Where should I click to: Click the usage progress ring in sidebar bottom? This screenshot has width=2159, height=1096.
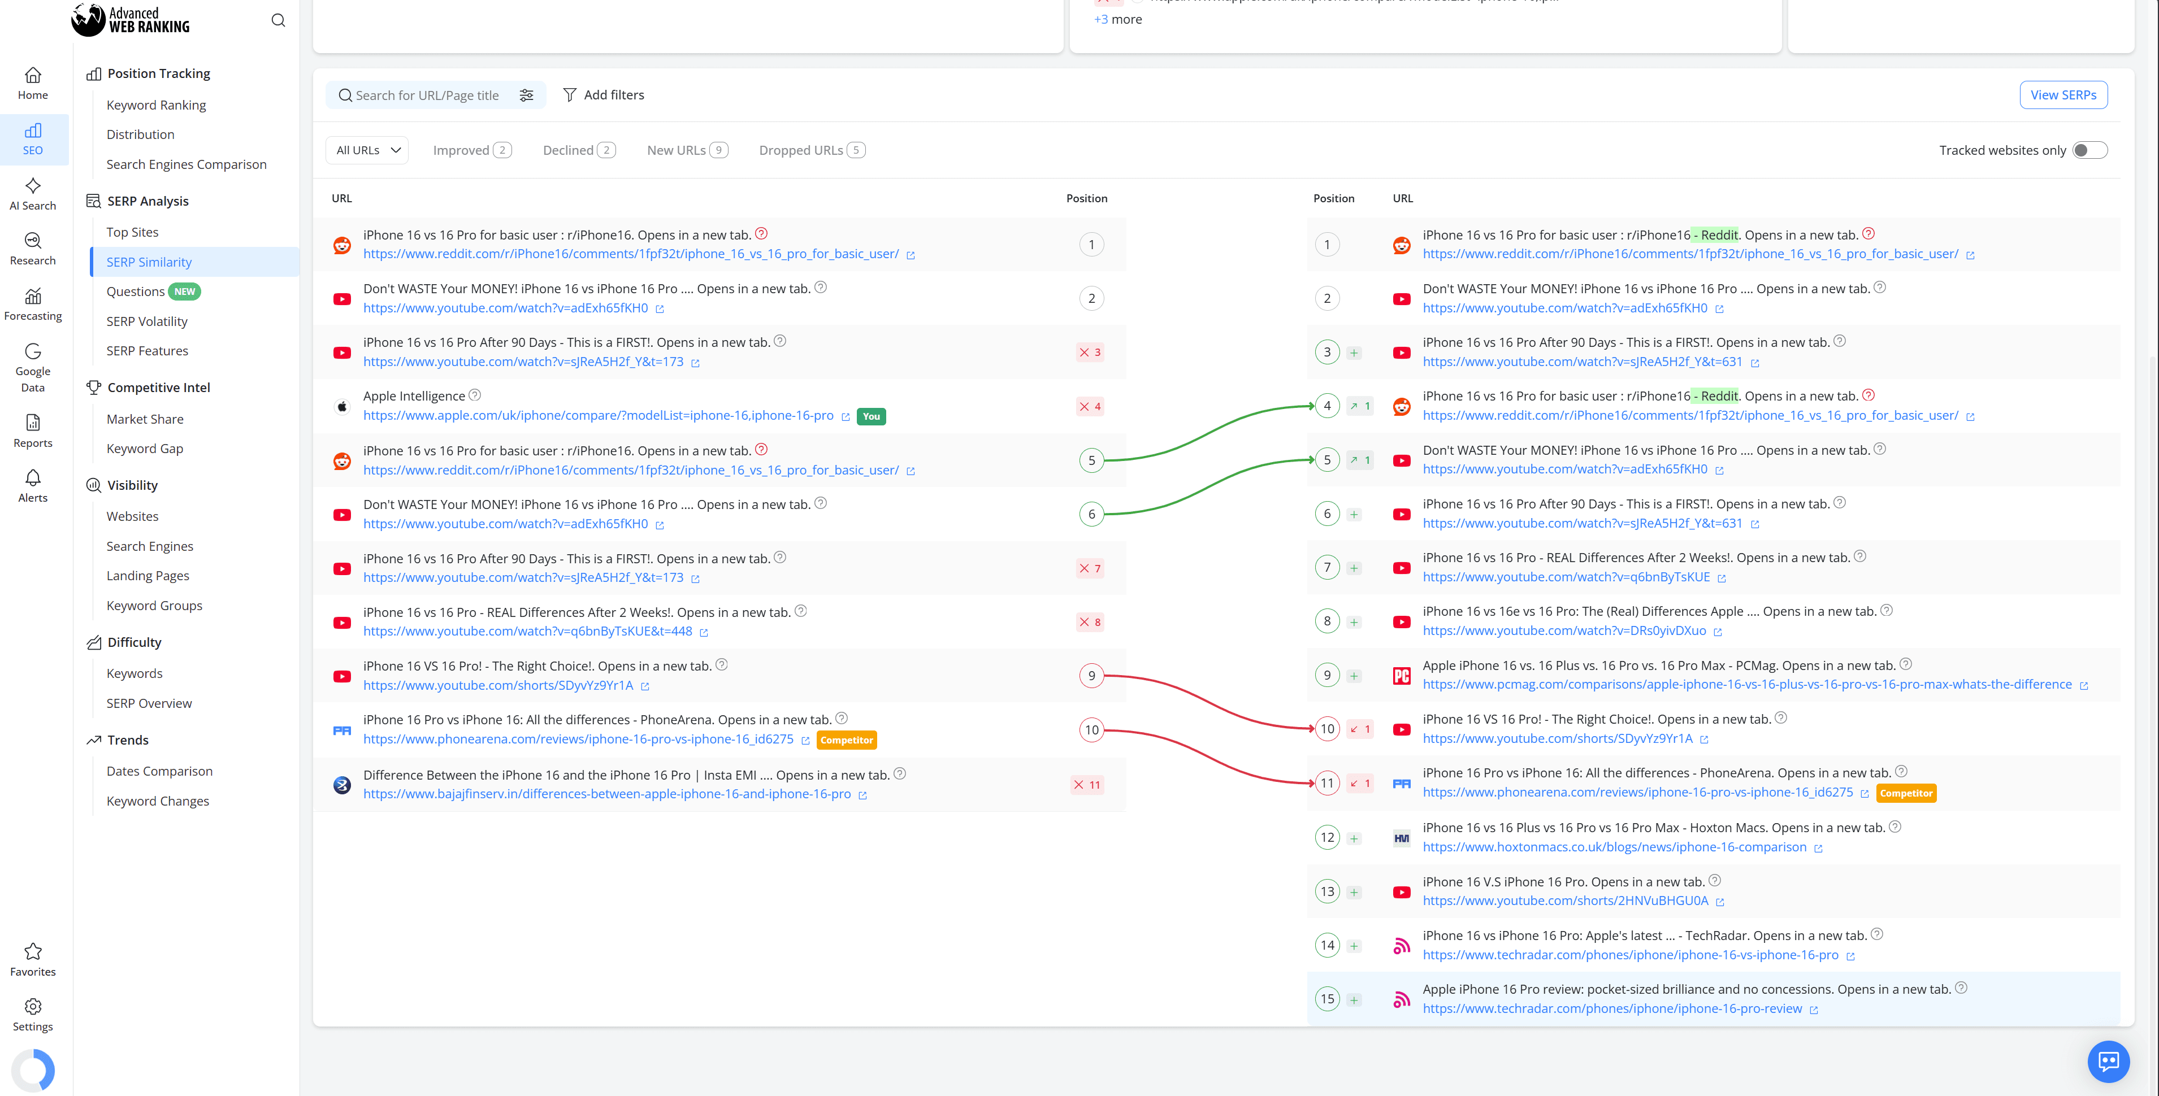tap(33, 1070)
